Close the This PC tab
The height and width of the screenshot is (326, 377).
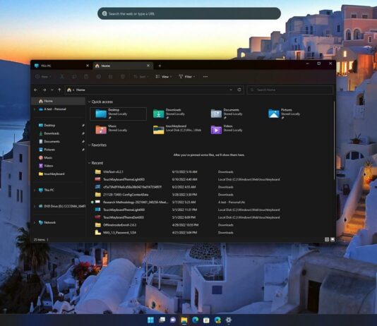point(88,66)
